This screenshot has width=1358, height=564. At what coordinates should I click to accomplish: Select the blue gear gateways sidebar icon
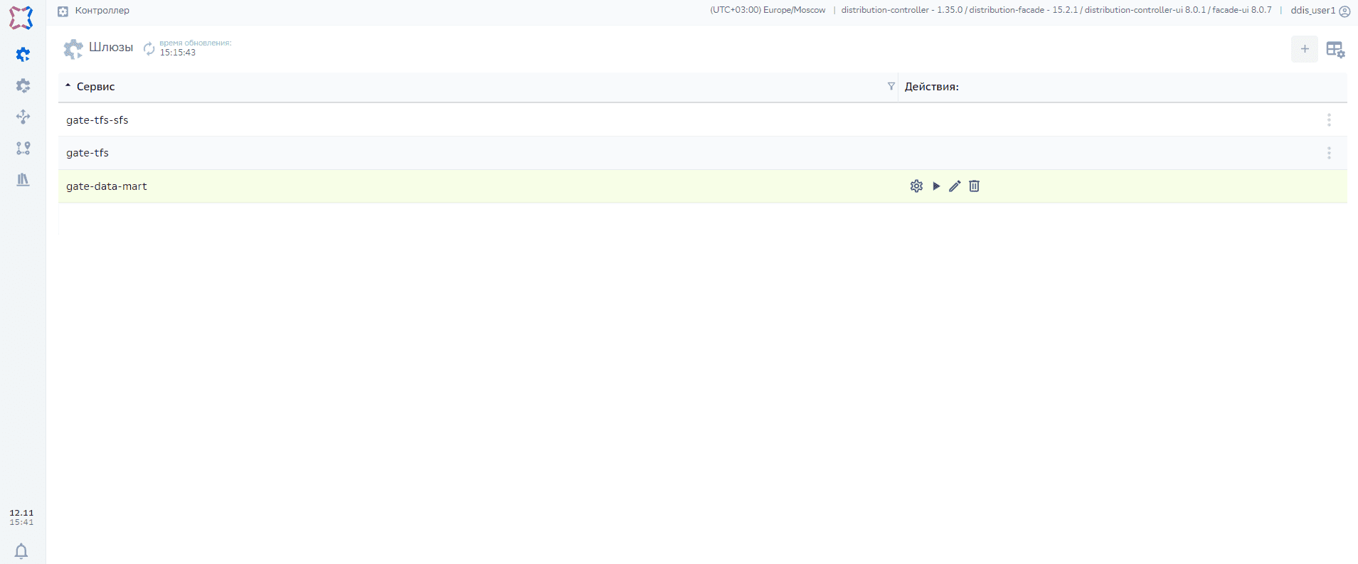(23, 54)
